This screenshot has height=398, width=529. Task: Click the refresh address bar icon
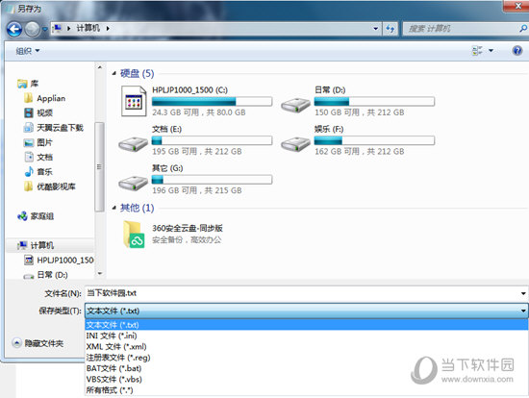390,29
